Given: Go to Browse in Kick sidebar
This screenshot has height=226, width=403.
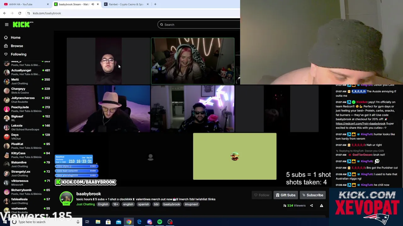Looking at the screenshot, I should click(17, 46).
